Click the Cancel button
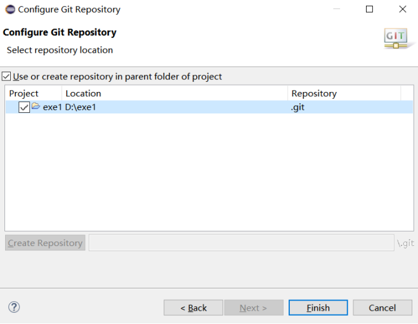 [382, 308]
